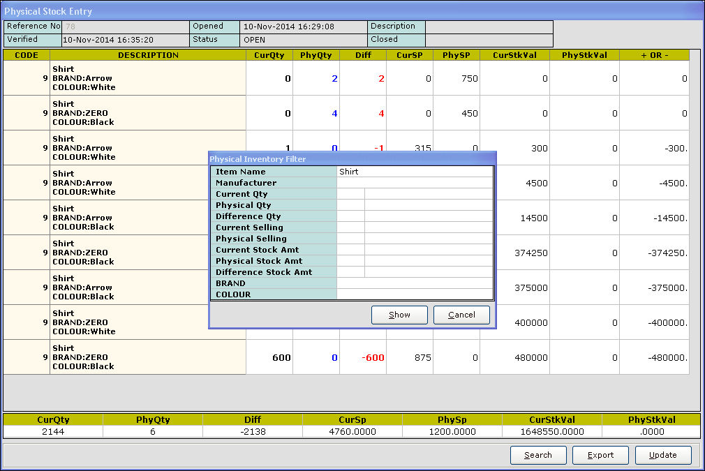Image resolution: width=705 pixels, height=471 pixels.
Task: Sort by the PhyQty column header
Action: 316,55
